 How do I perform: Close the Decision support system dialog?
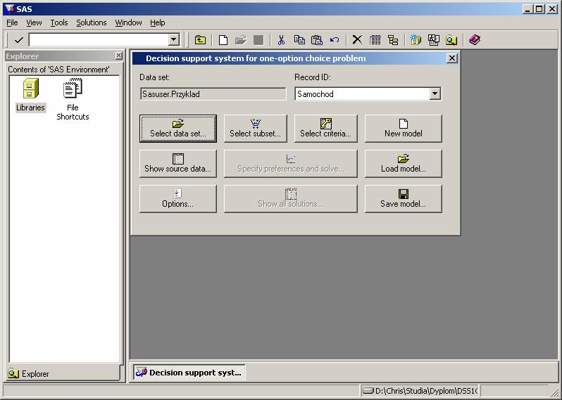click(452, 58)
